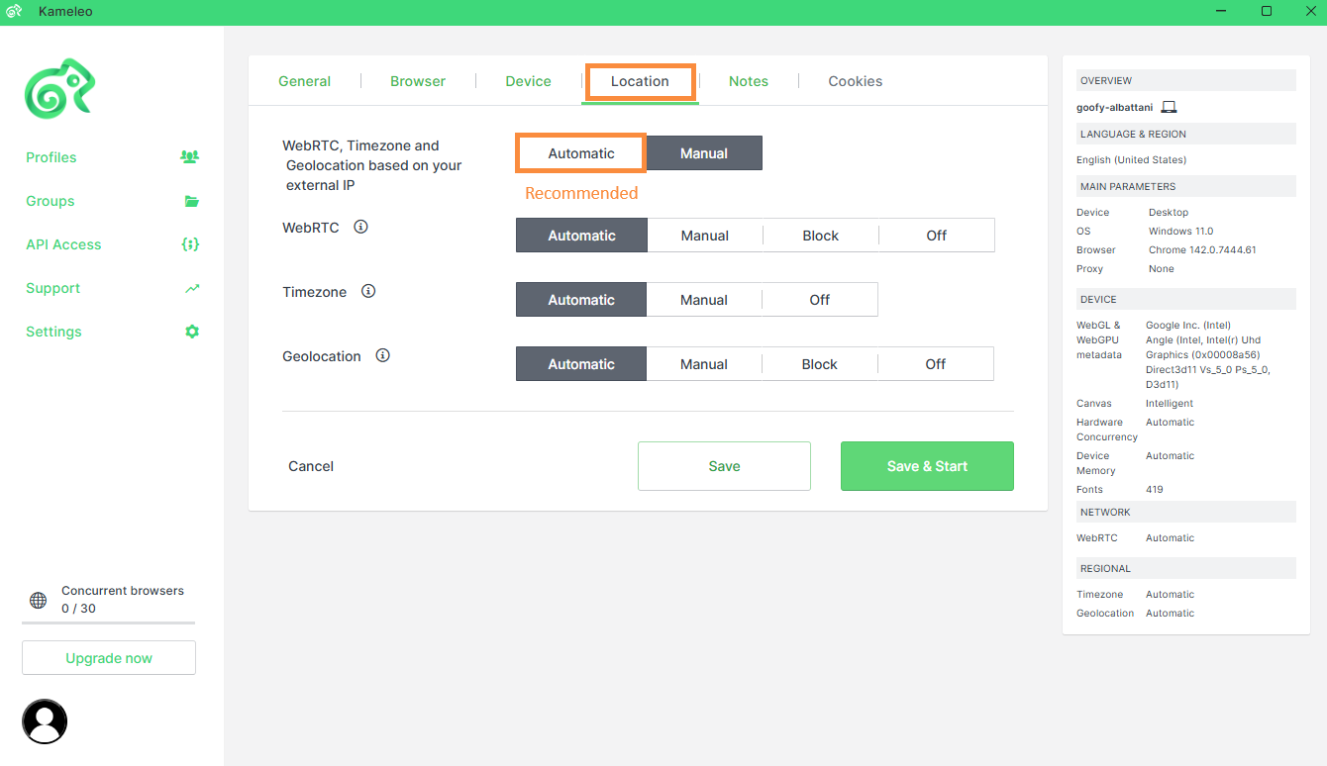Open the Settings gear icon
Screen dimensions: 1327x766
pos(192,332)
